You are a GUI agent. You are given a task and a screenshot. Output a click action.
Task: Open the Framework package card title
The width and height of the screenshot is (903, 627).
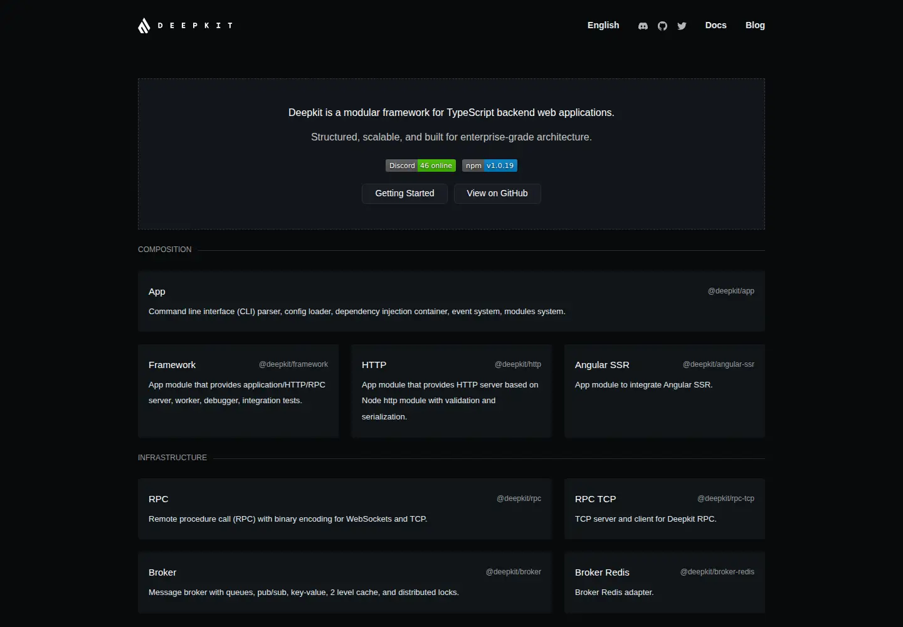172,365
